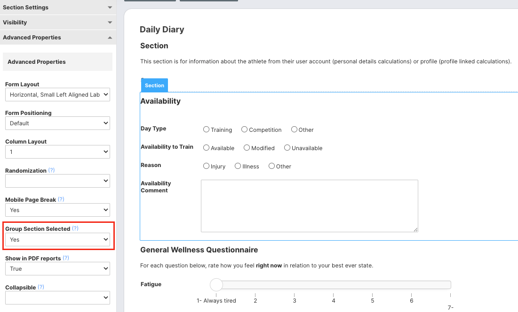This screenshot has width=518, height=312.
Task: Click the Availability Comment resize grip
Action: tap(415, 229)
